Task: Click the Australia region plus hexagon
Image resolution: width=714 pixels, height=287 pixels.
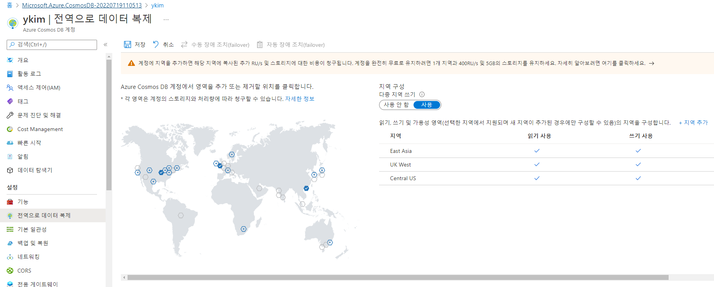Action: [x=330, y=243]
